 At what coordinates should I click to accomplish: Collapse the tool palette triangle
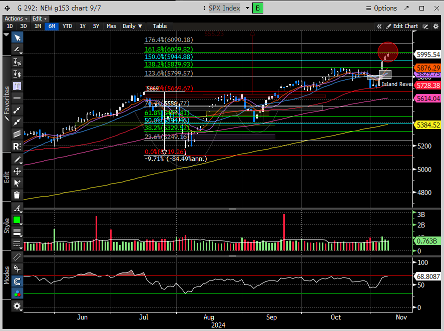[6, 34]
